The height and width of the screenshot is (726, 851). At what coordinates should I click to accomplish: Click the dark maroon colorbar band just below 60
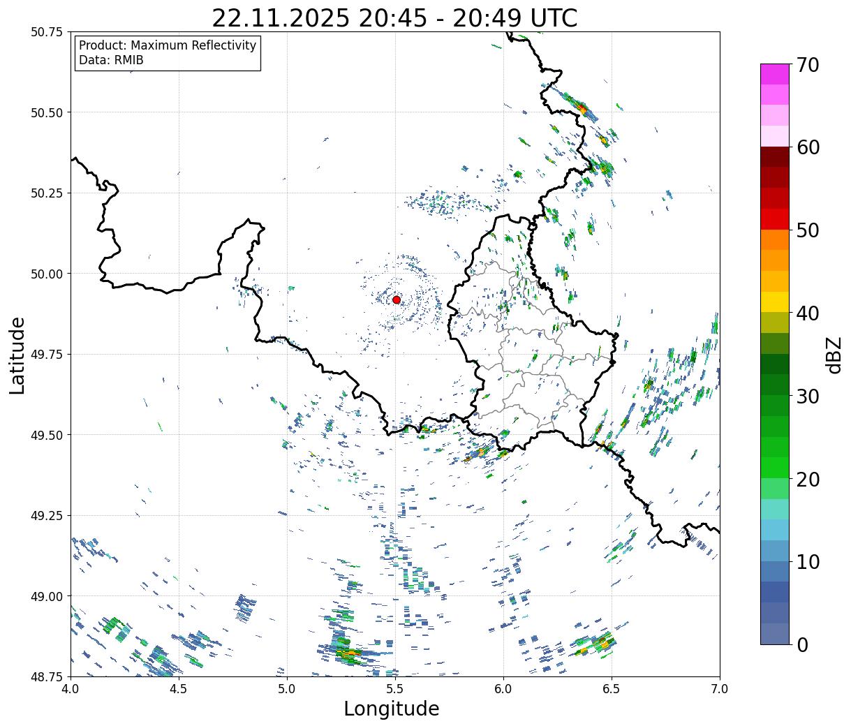tap(775, 157)
